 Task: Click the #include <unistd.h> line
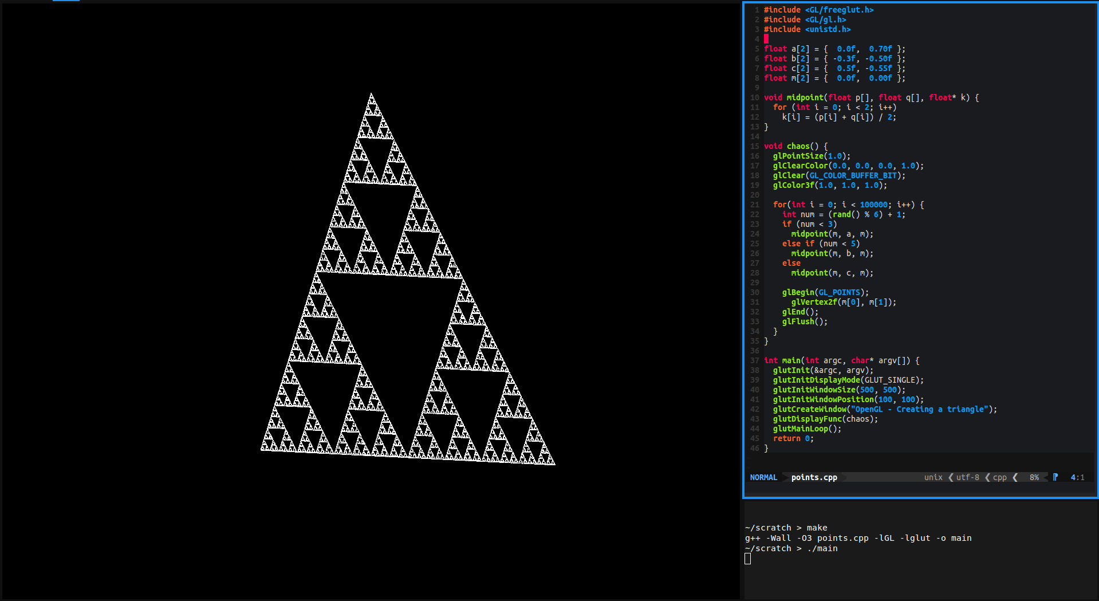coord(807,29)
